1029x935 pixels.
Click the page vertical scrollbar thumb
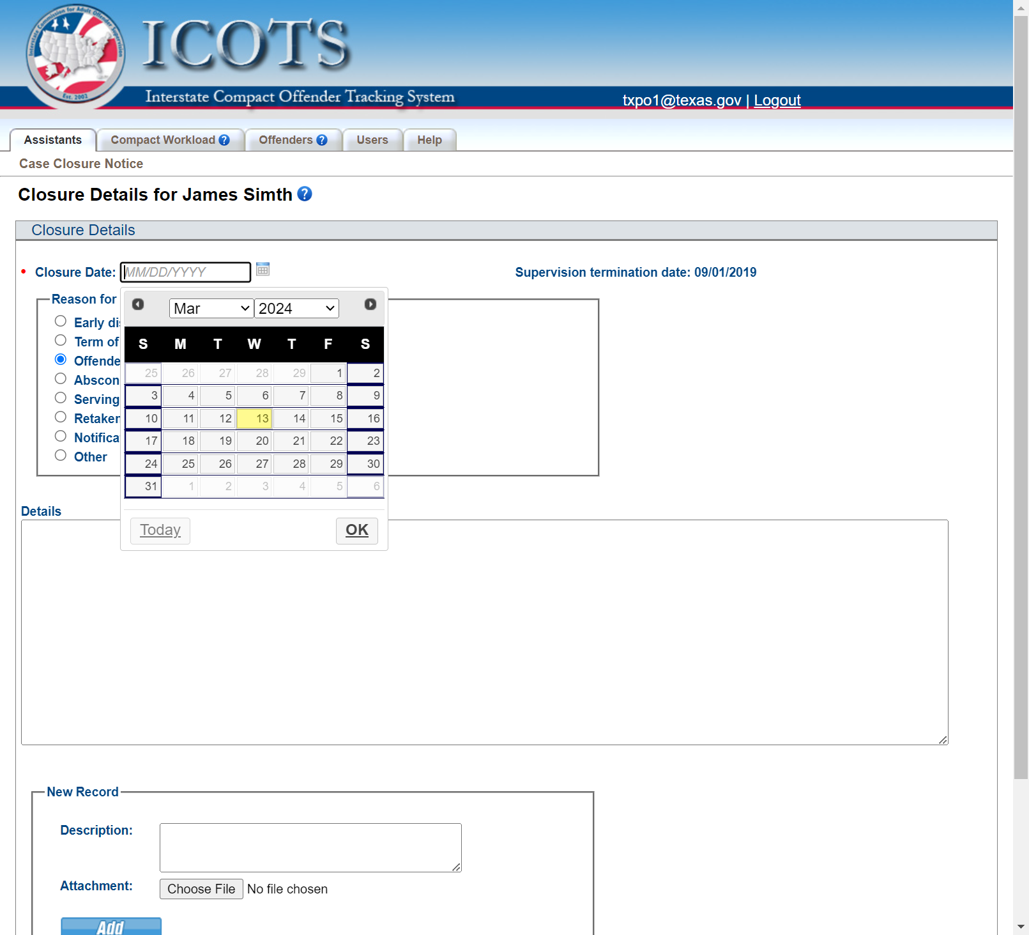[x=1021, y=396]
